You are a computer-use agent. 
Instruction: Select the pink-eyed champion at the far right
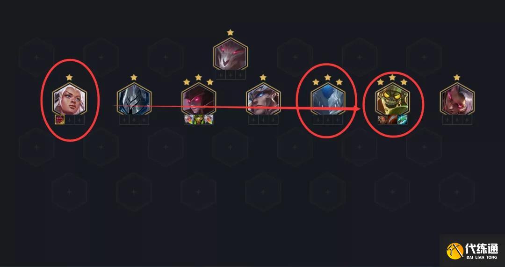click(457, 99)
